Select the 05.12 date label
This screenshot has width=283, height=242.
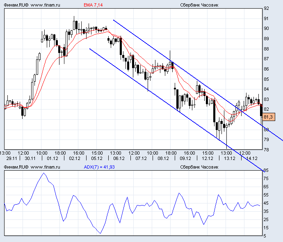(x=97, y=158)
